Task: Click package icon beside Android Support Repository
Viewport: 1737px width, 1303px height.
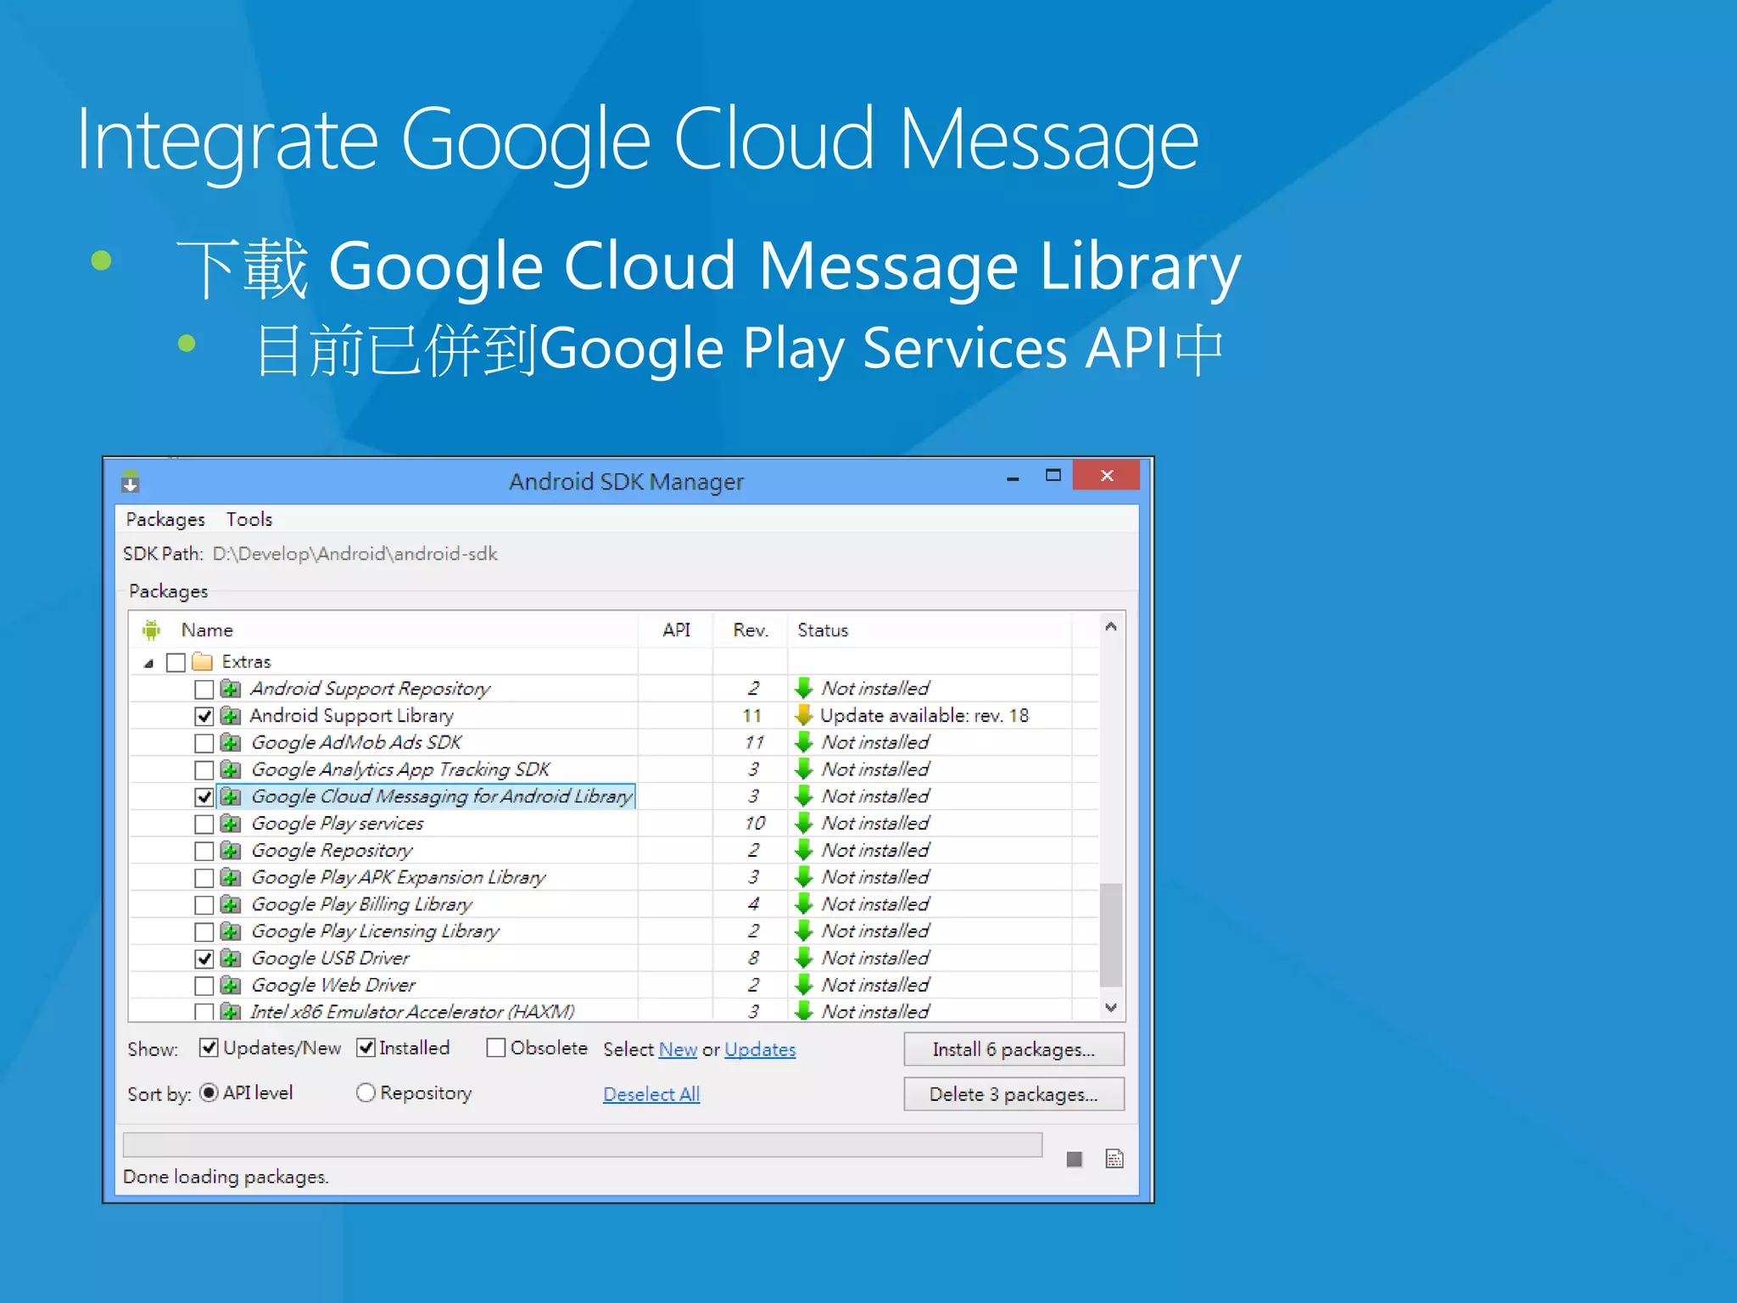Action: click(230, 688)
